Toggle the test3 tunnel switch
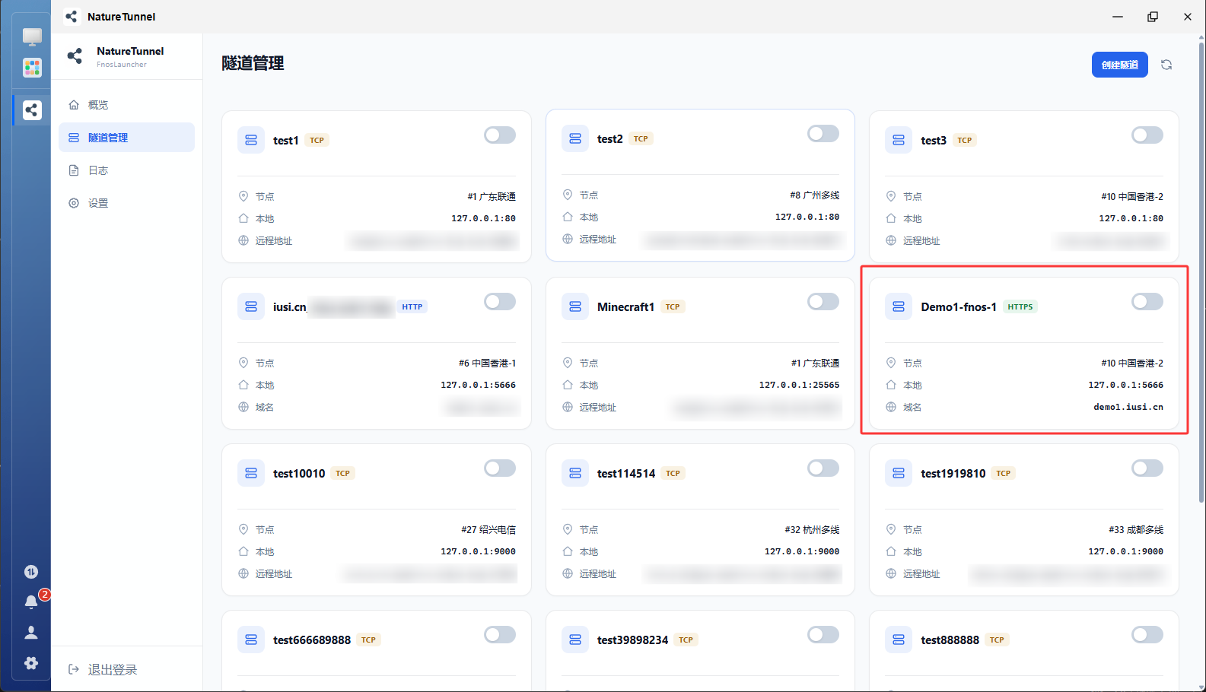Screen dimensions: 1206x692 point(1147,135)
